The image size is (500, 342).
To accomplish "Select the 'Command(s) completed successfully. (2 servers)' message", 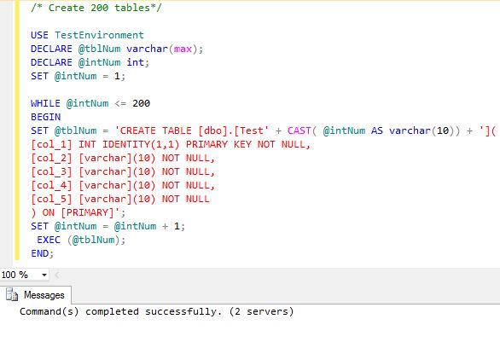I will tap(156, 311).
